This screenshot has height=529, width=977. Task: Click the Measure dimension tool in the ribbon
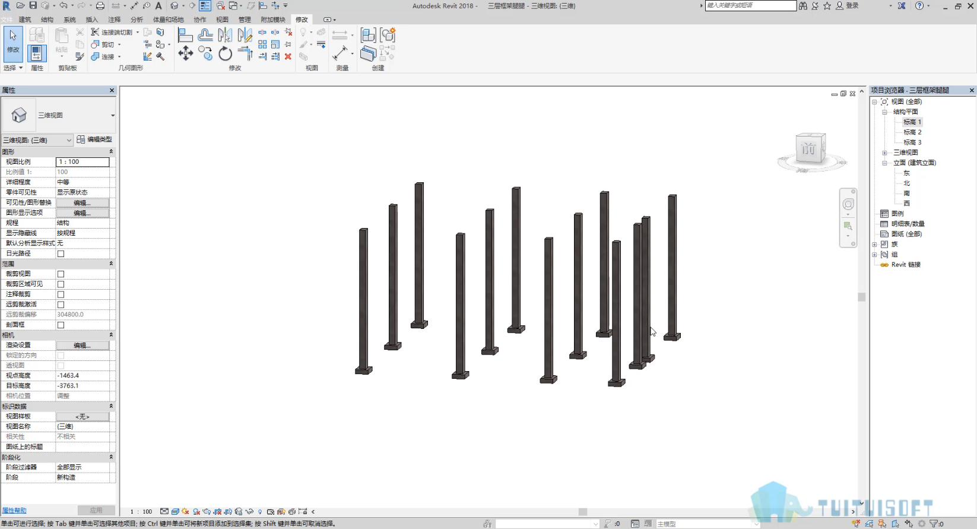click(340, 53)
